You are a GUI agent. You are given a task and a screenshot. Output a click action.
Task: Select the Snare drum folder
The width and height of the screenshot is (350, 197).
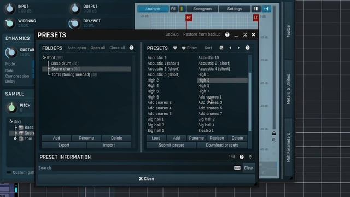pos(86,69)
